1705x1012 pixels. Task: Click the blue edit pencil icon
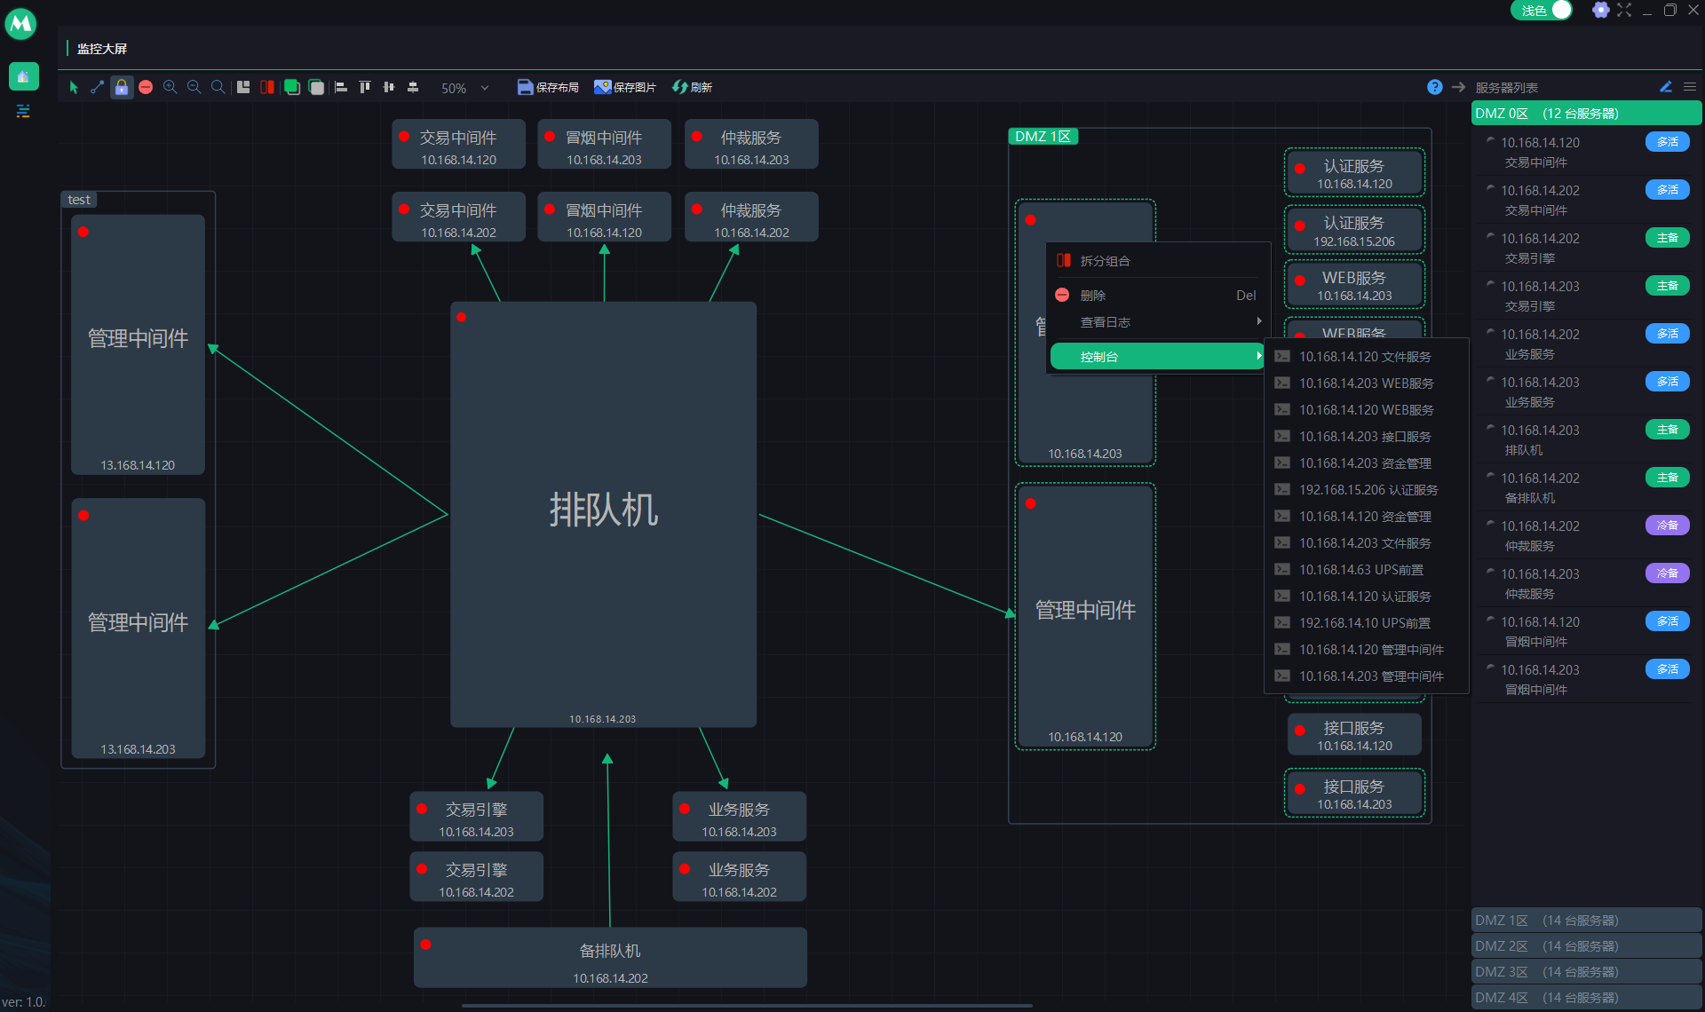click(1666, 87)
